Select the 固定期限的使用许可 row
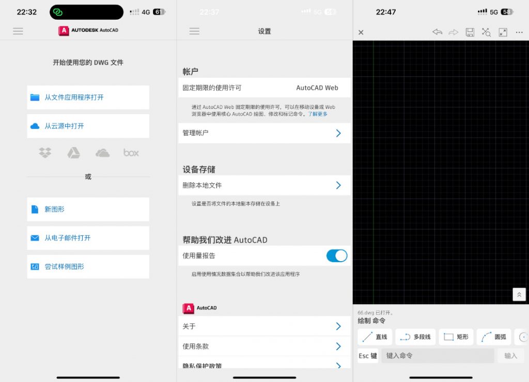This screenshot has height=382, width=529. [x=264, y=88]
